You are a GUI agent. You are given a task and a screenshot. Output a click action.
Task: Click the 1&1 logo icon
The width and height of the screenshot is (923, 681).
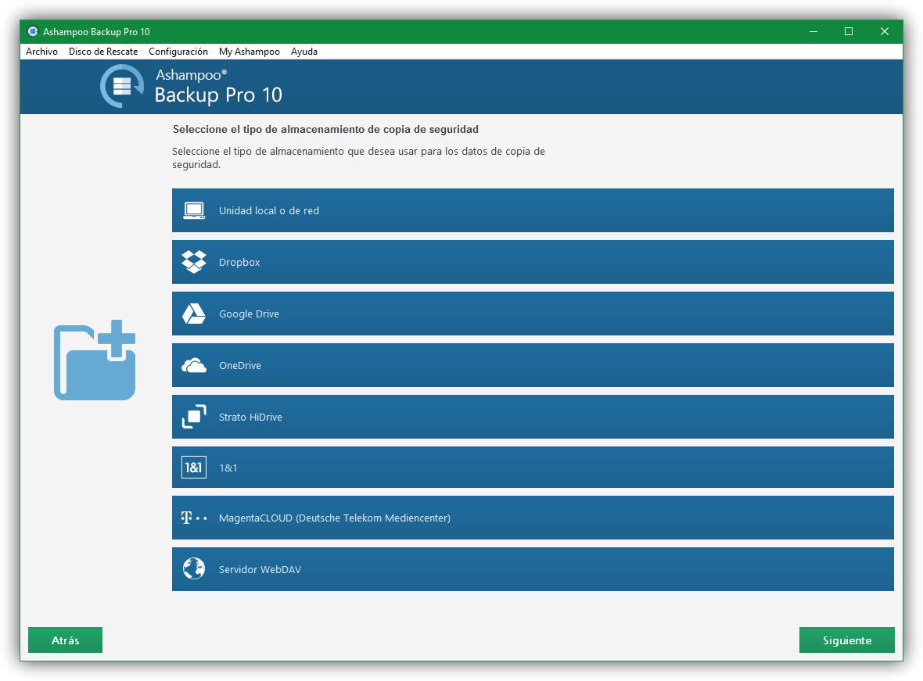point(194,468)
